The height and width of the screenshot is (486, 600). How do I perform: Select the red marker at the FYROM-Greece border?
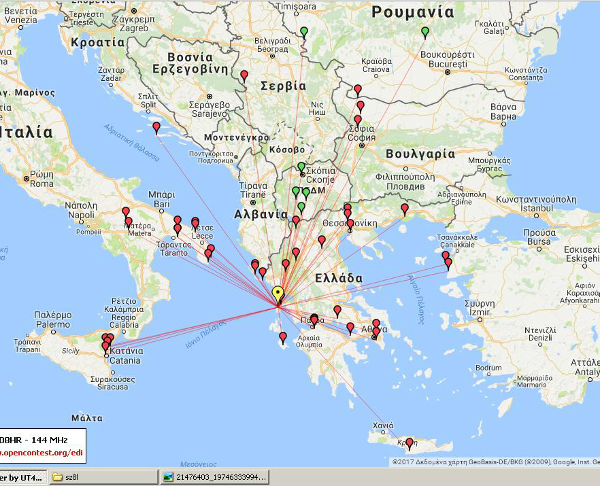[296, 221]
